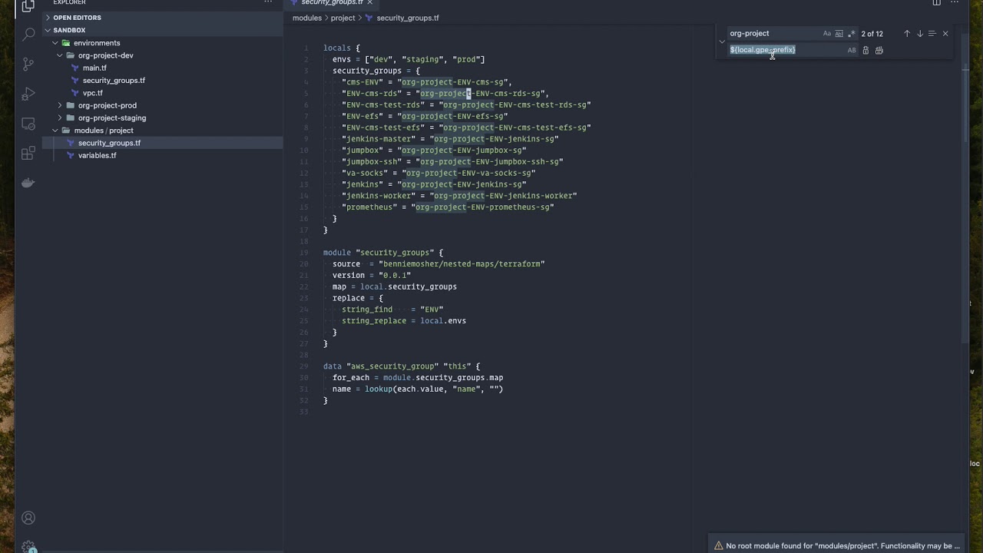This screenshot has height=553, width=983.
Task: Open the Remote Explorer view
Action: [28, 124]
